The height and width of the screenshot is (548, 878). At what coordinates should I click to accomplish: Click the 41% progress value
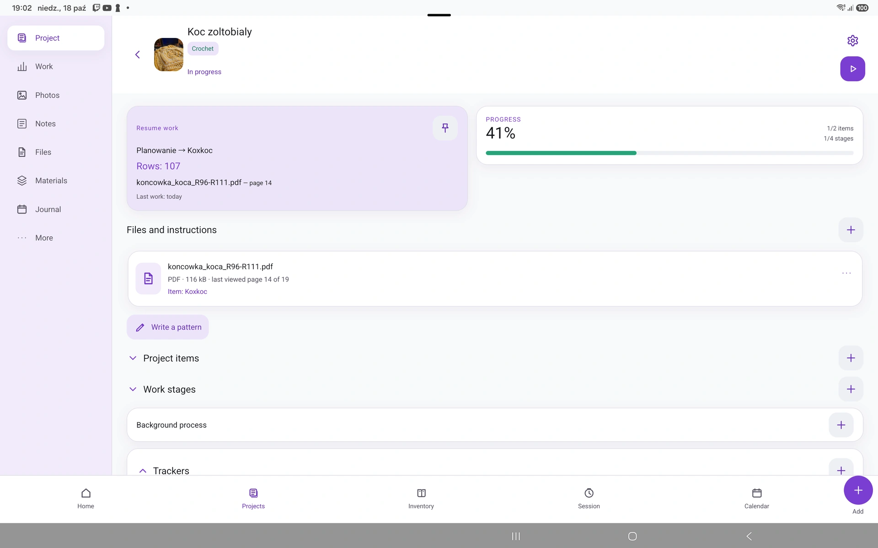[500, 133]
